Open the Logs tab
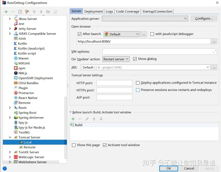 click(109, 11)
